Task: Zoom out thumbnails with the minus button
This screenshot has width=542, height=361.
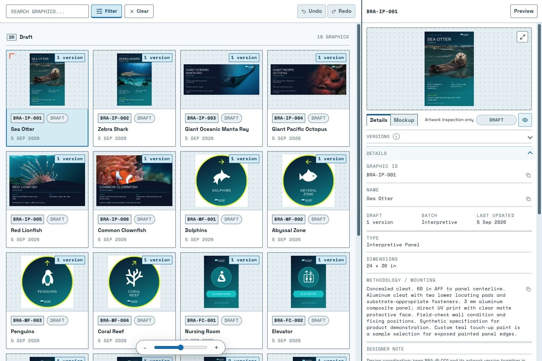Action: pyautogui.click(x=145, y=347)
